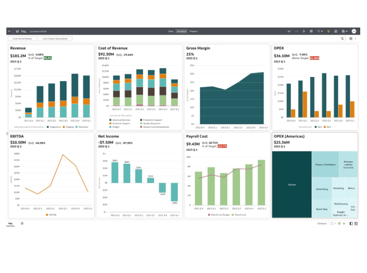Switch to the Present tab
Screen dimensions: 367x273
click(193, 31)
